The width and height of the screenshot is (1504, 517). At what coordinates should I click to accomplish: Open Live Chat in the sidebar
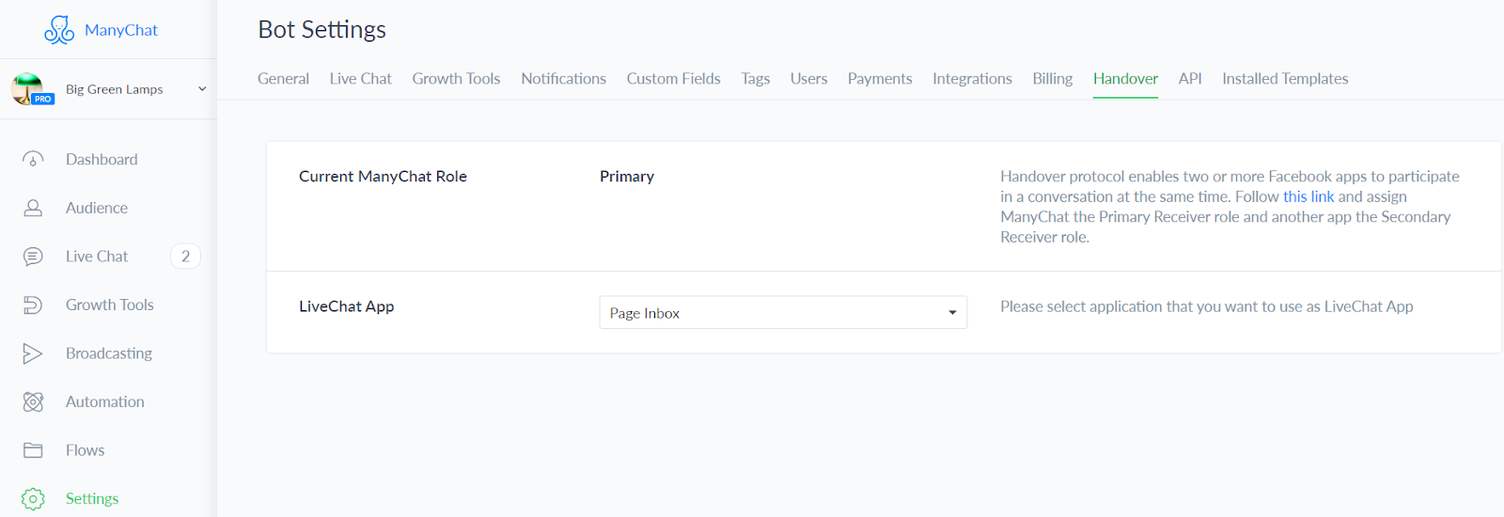pyautogui.click(x=97, y=257)
